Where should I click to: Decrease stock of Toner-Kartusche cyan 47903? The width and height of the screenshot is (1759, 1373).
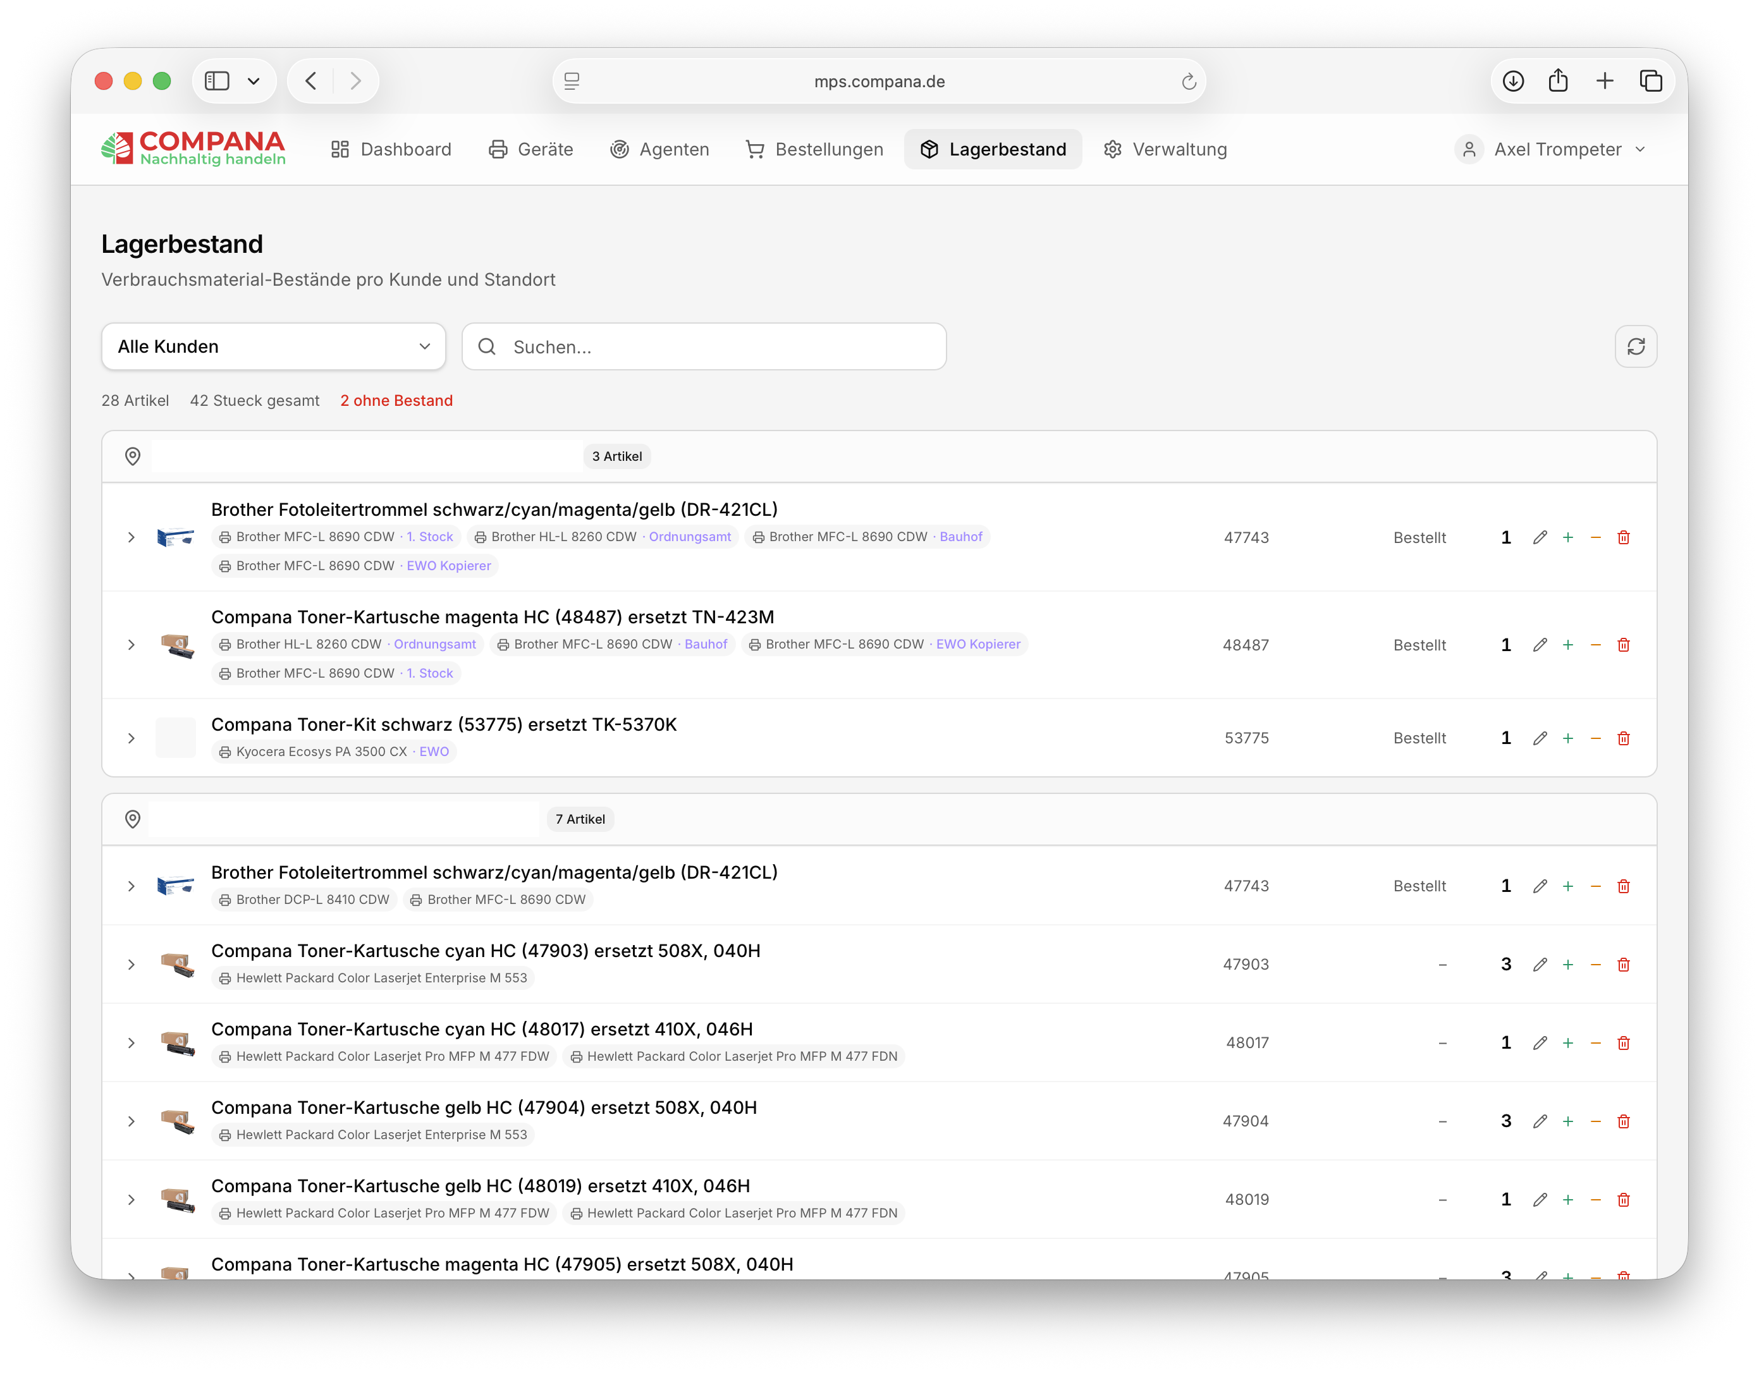pyautogui.click(x=1595, y=965)
